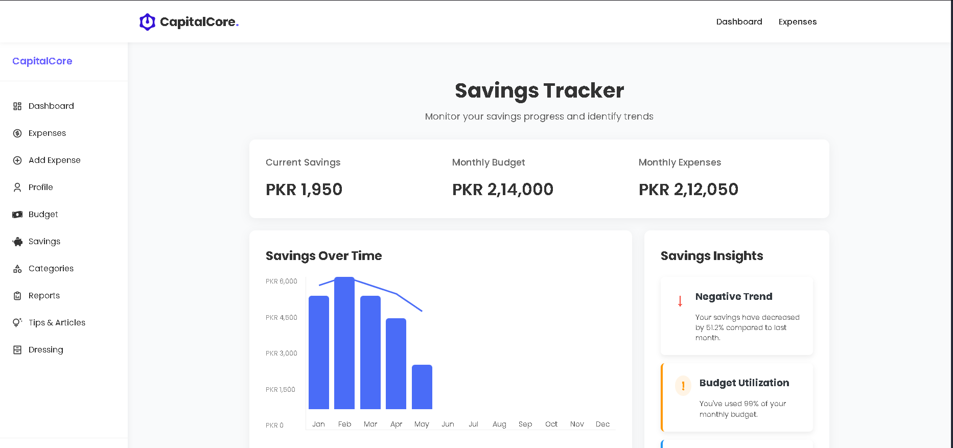Click the PKR 1,500 axis label
This screenshot has height=448, width=953.
click(x=281, y=390)
